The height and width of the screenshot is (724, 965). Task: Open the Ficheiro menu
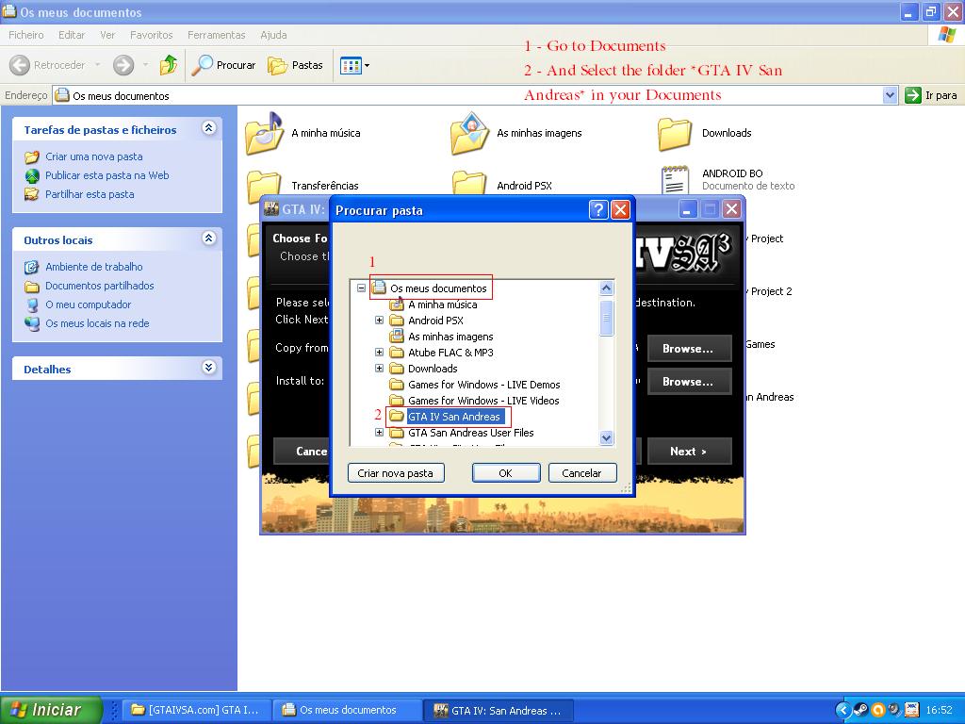25,35
